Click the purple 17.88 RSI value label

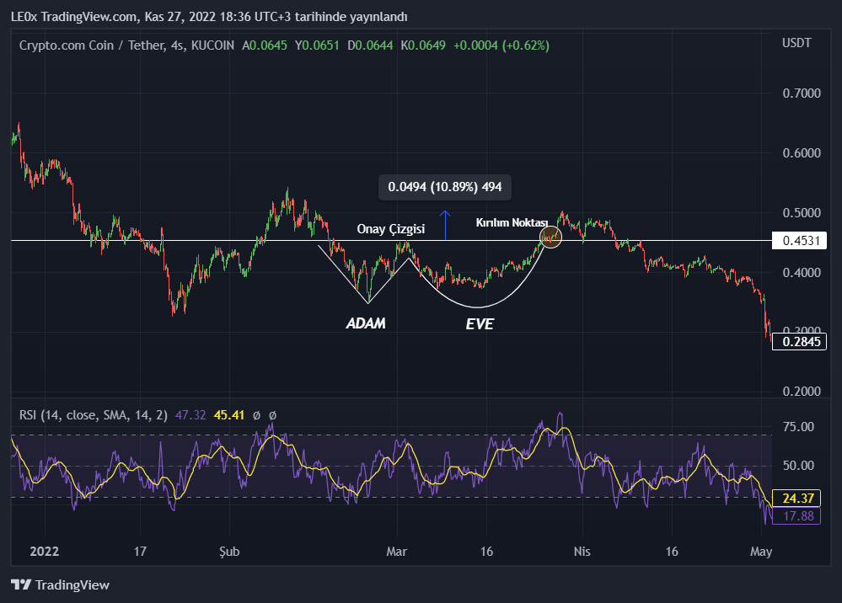796,515
